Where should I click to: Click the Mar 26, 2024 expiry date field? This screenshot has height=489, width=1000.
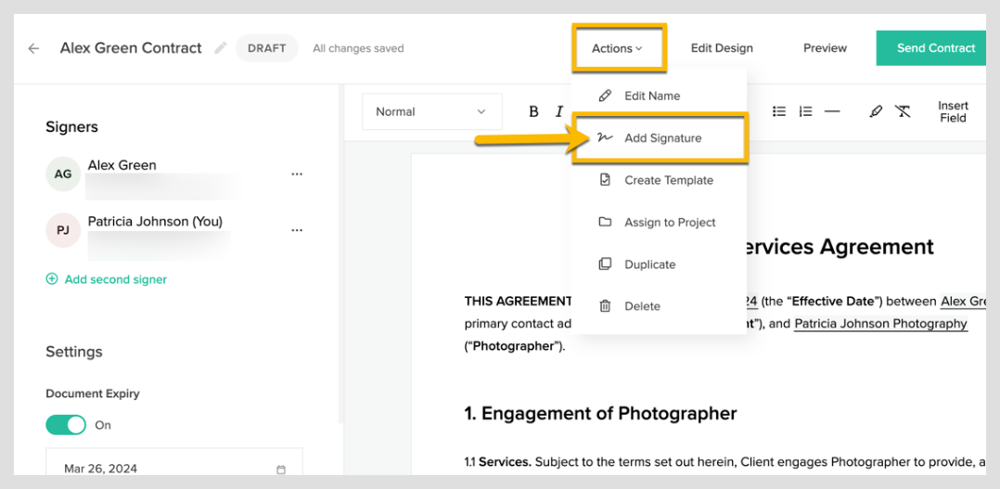click(x=174, y=463)
